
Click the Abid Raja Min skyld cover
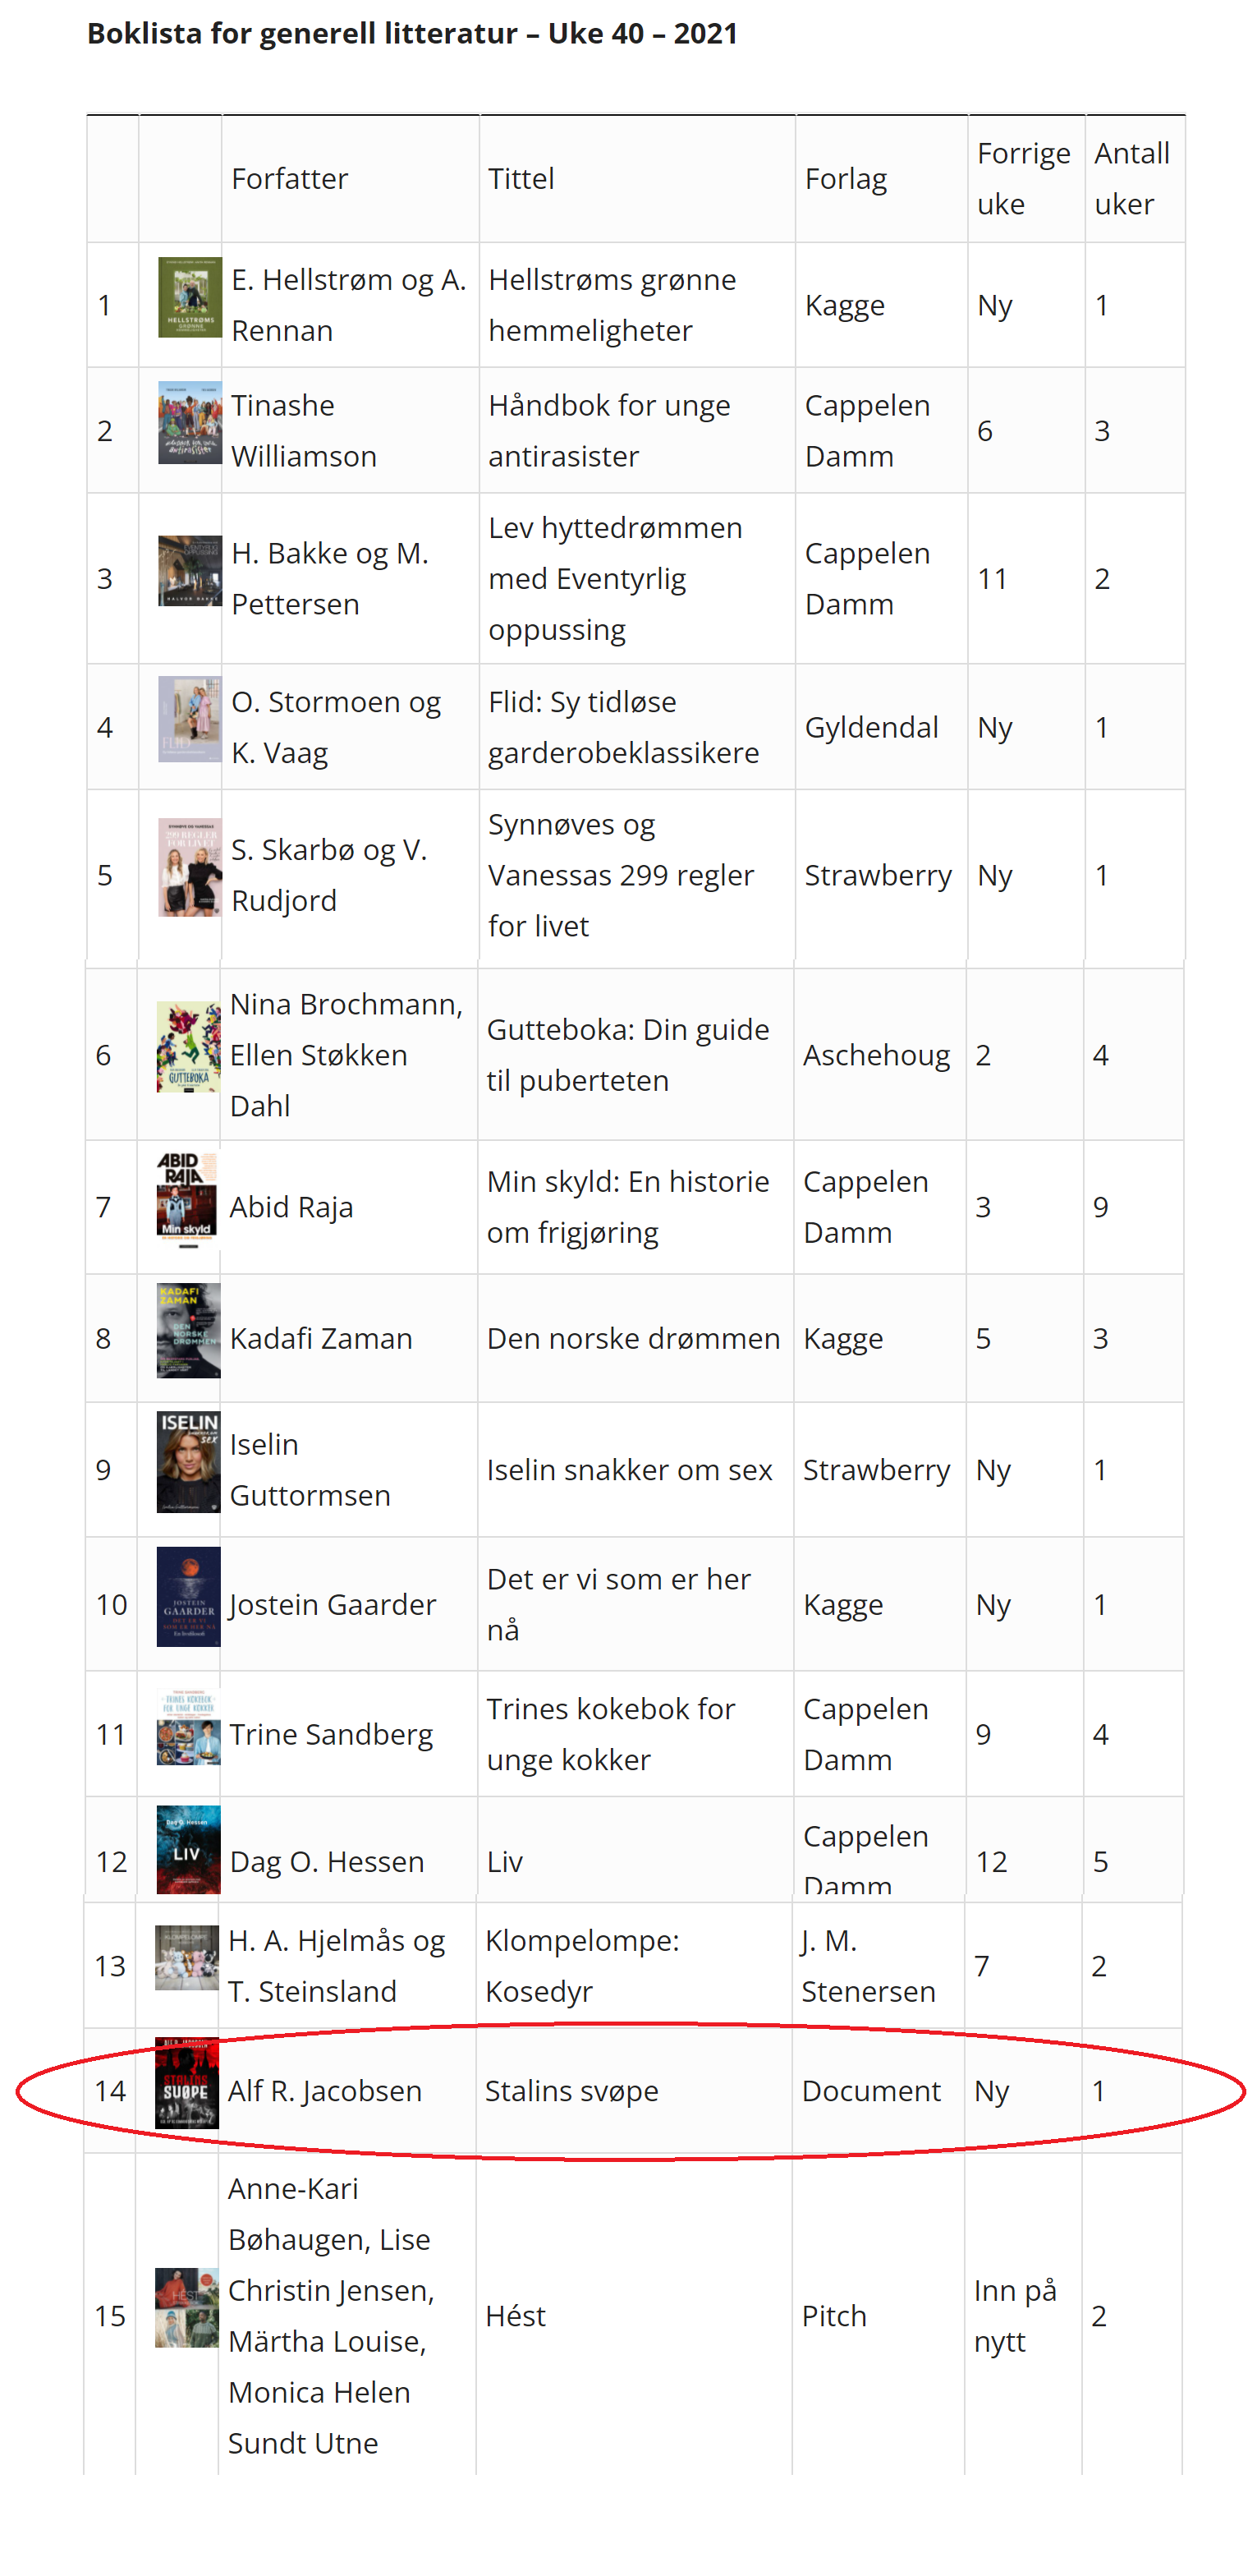click(188, 1200)
